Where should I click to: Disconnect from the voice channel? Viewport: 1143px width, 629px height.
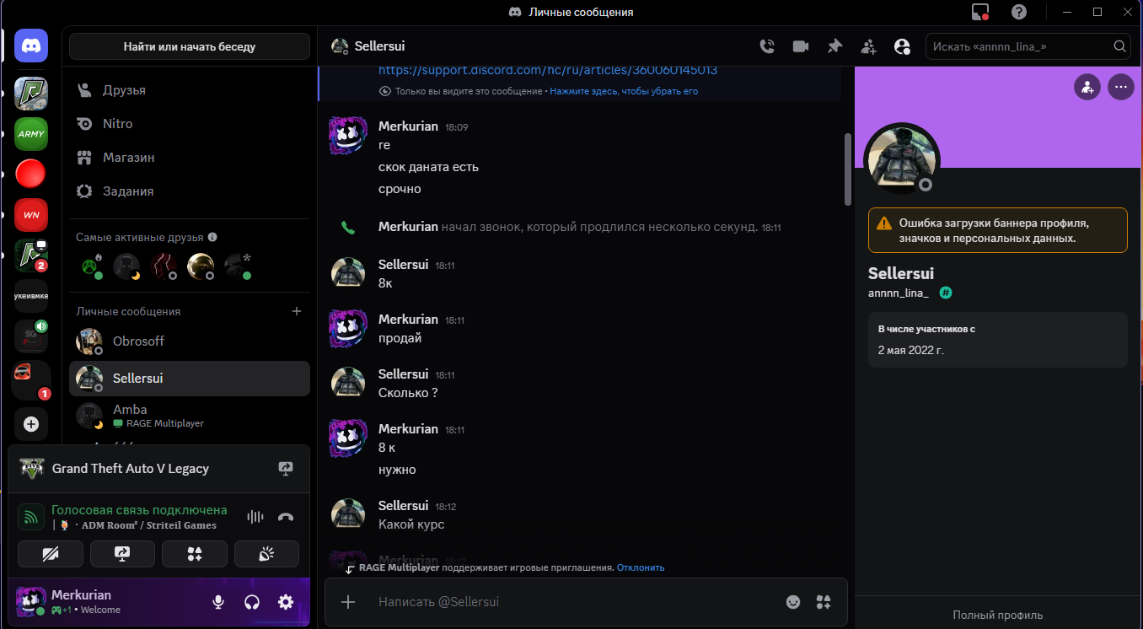pyautogui.click(x=286, y=517)
